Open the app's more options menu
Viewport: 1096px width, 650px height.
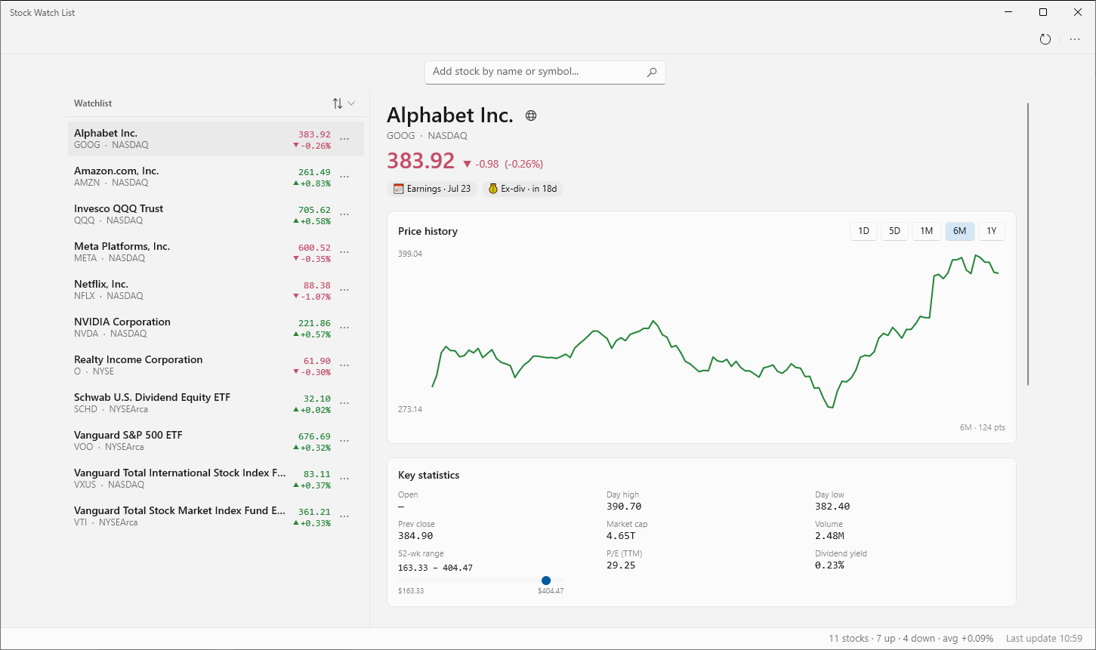click(1075, 39)
